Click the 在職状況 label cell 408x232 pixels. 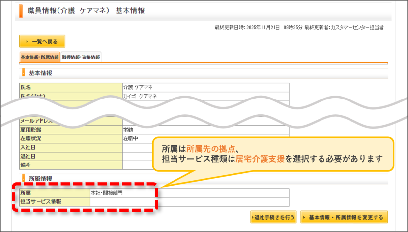point(71,139)
